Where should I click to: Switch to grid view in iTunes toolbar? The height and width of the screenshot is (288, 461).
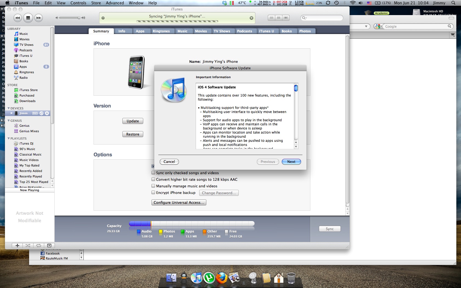279,18
